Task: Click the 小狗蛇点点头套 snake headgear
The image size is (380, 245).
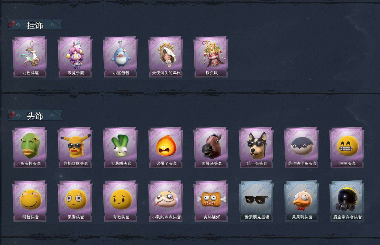Action: [166, 201]
